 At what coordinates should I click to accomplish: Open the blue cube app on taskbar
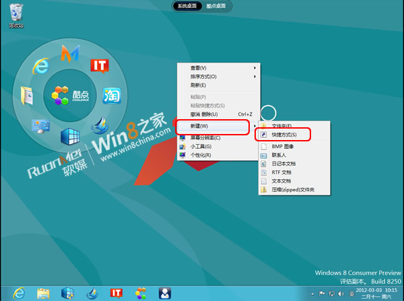tap(67, 294)
